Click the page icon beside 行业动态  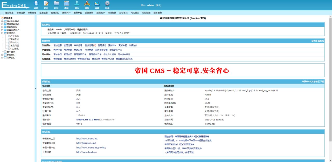click(9, 36)
